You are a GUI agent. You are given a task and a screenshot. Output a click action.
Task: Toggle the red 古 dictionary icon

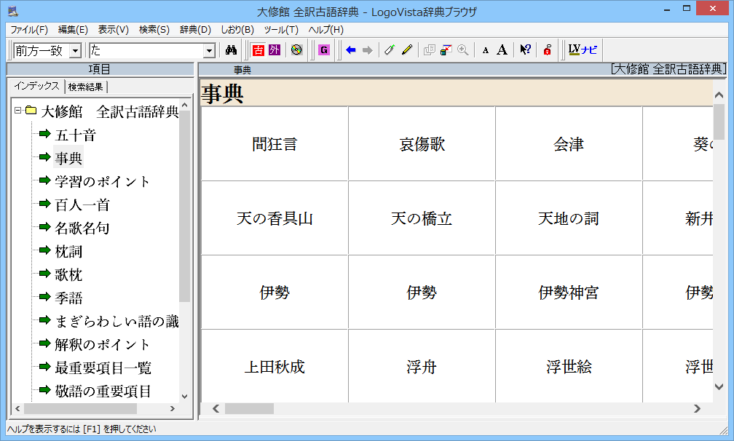tap(258, 50)
